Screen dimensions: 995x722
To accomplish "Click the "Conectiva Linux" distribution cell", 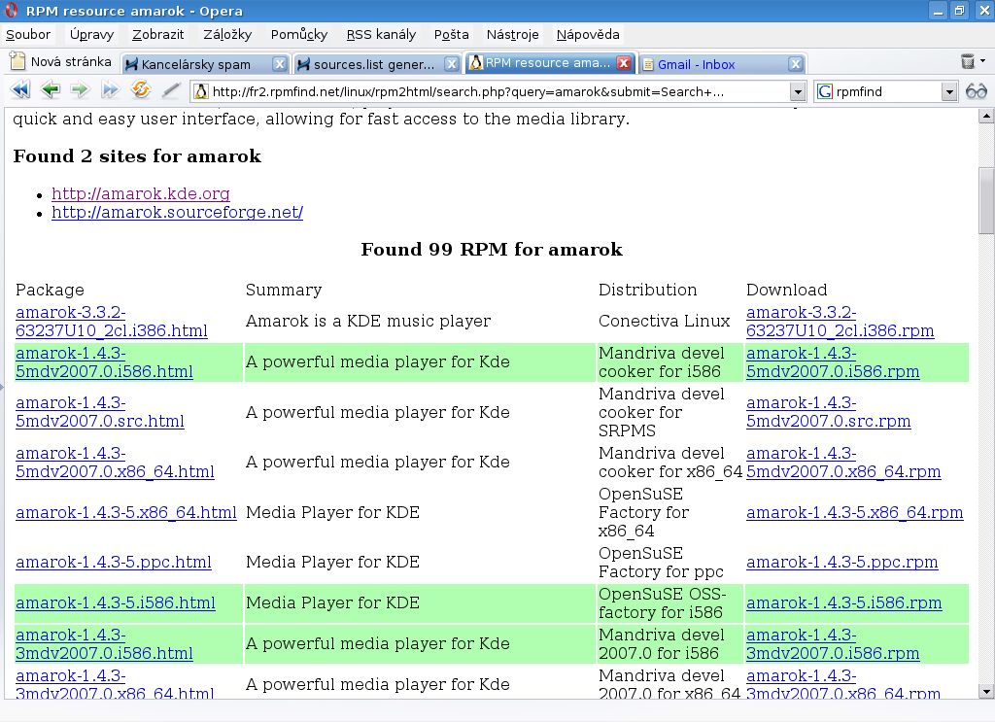I will click(664, 321).
